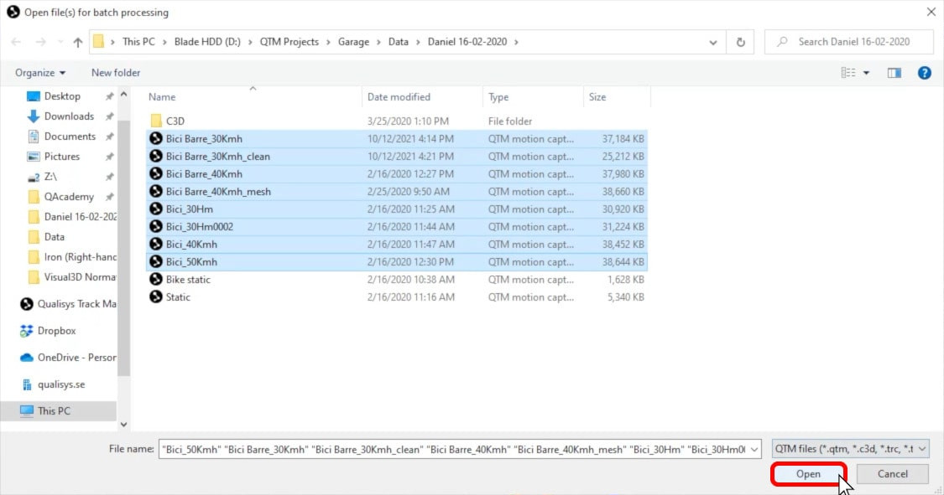Expand chevron after Daniel 16-02-2020 breadcrumb
Screen dimensions: 944x495
point(516,42)
